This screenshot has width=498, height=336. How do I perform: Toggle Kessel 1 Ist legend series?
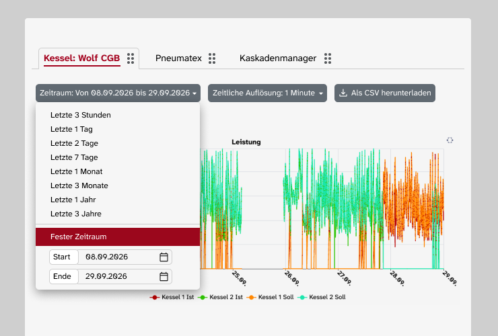coord(172,297)
